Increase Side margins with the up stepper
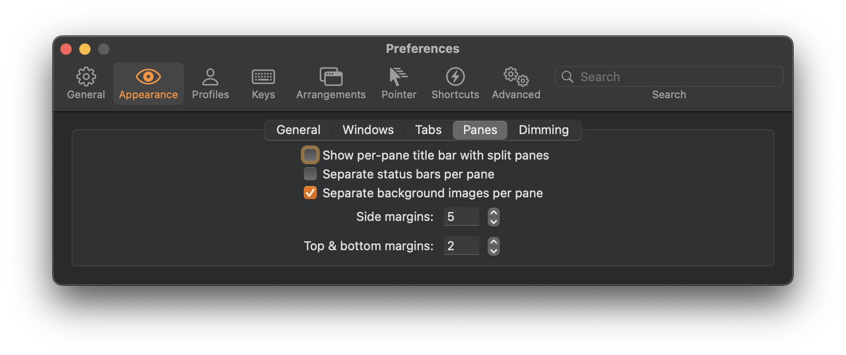Viewport: 846px width, 355px height. coord(493,212)
